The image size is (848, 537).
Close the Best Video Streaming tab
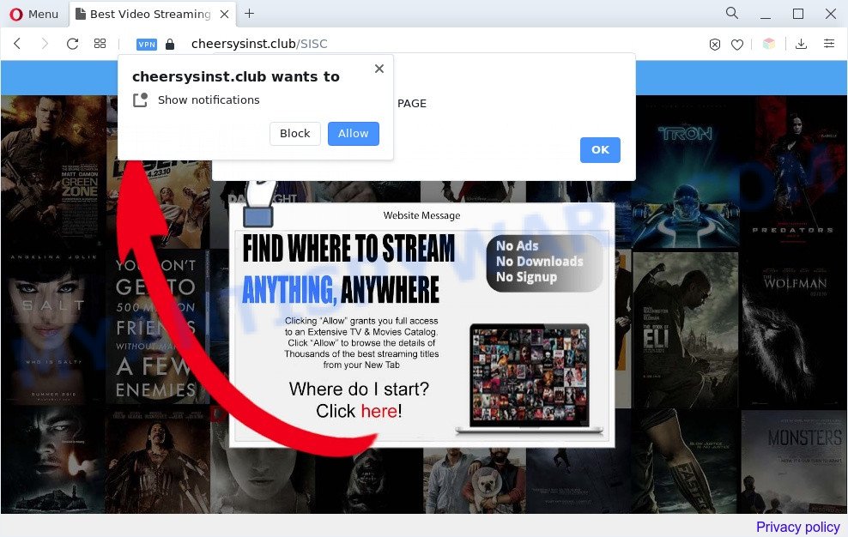coord(224,15)
